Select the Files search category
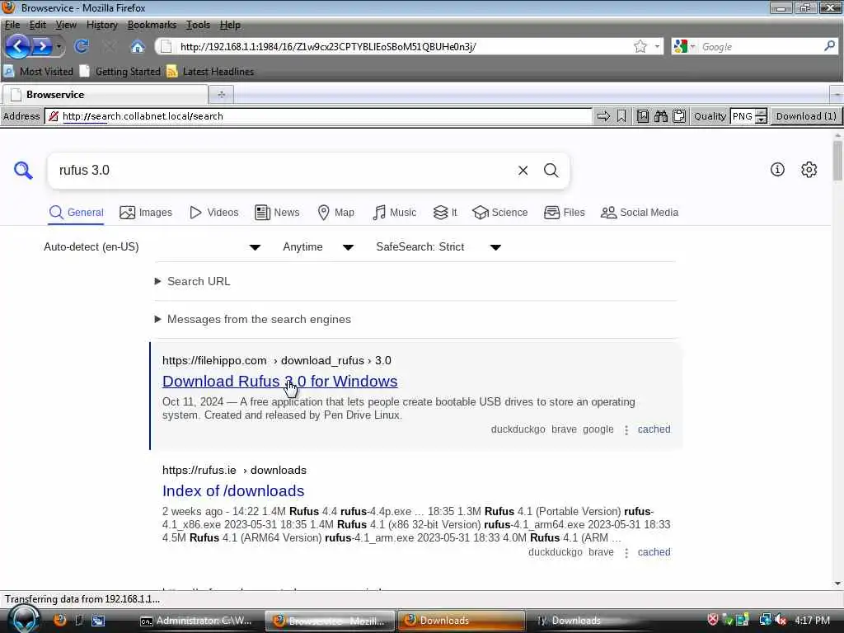Image resolution: width=844 pixels, height=633 pixels. [x=564, y=213]
